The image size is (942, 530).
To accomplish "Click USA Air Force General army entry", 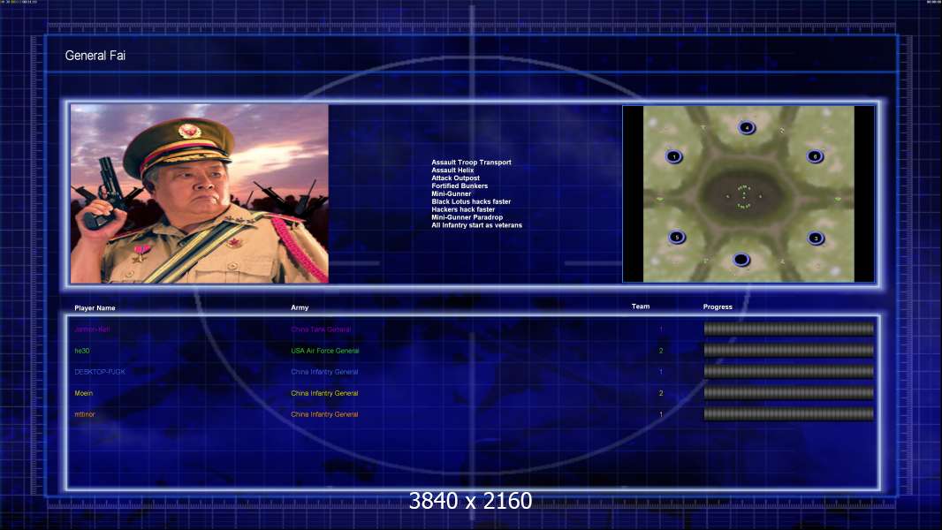I will point(325,351).
